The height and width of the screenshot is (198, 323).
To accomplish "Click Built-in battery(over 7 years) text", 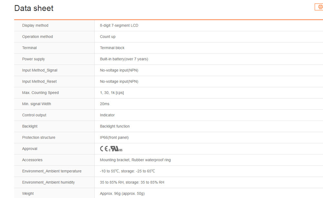I will [124, 59].
